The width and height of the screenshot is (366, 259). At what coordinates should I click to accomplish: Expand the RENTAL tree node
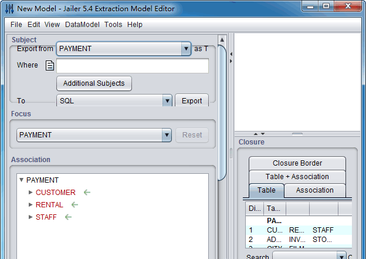coord(30,204)
